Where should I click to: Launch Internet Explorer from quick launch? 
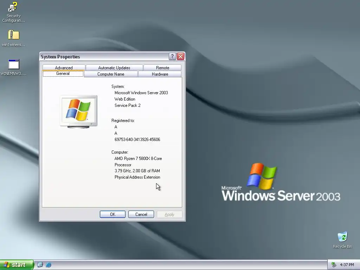click(49, 265)
